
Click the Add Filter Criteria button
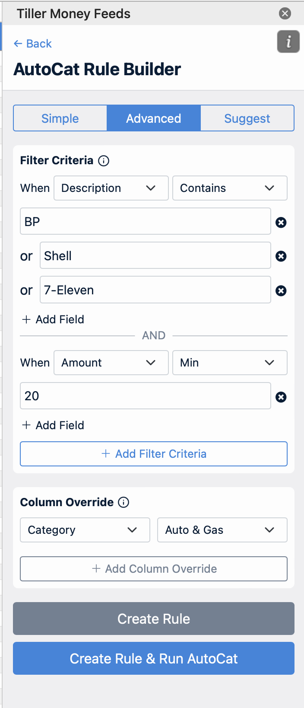tap(154, 454)
